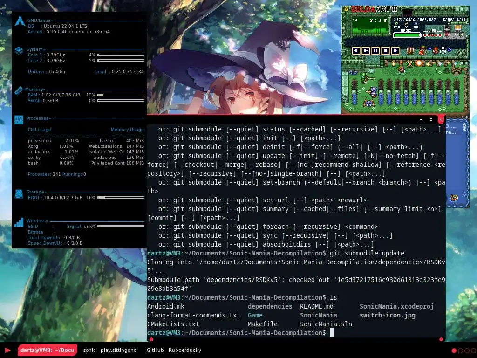Toggle the heart container button beside Life hearts
Screen dimensions: 477x358
(447, 35)
